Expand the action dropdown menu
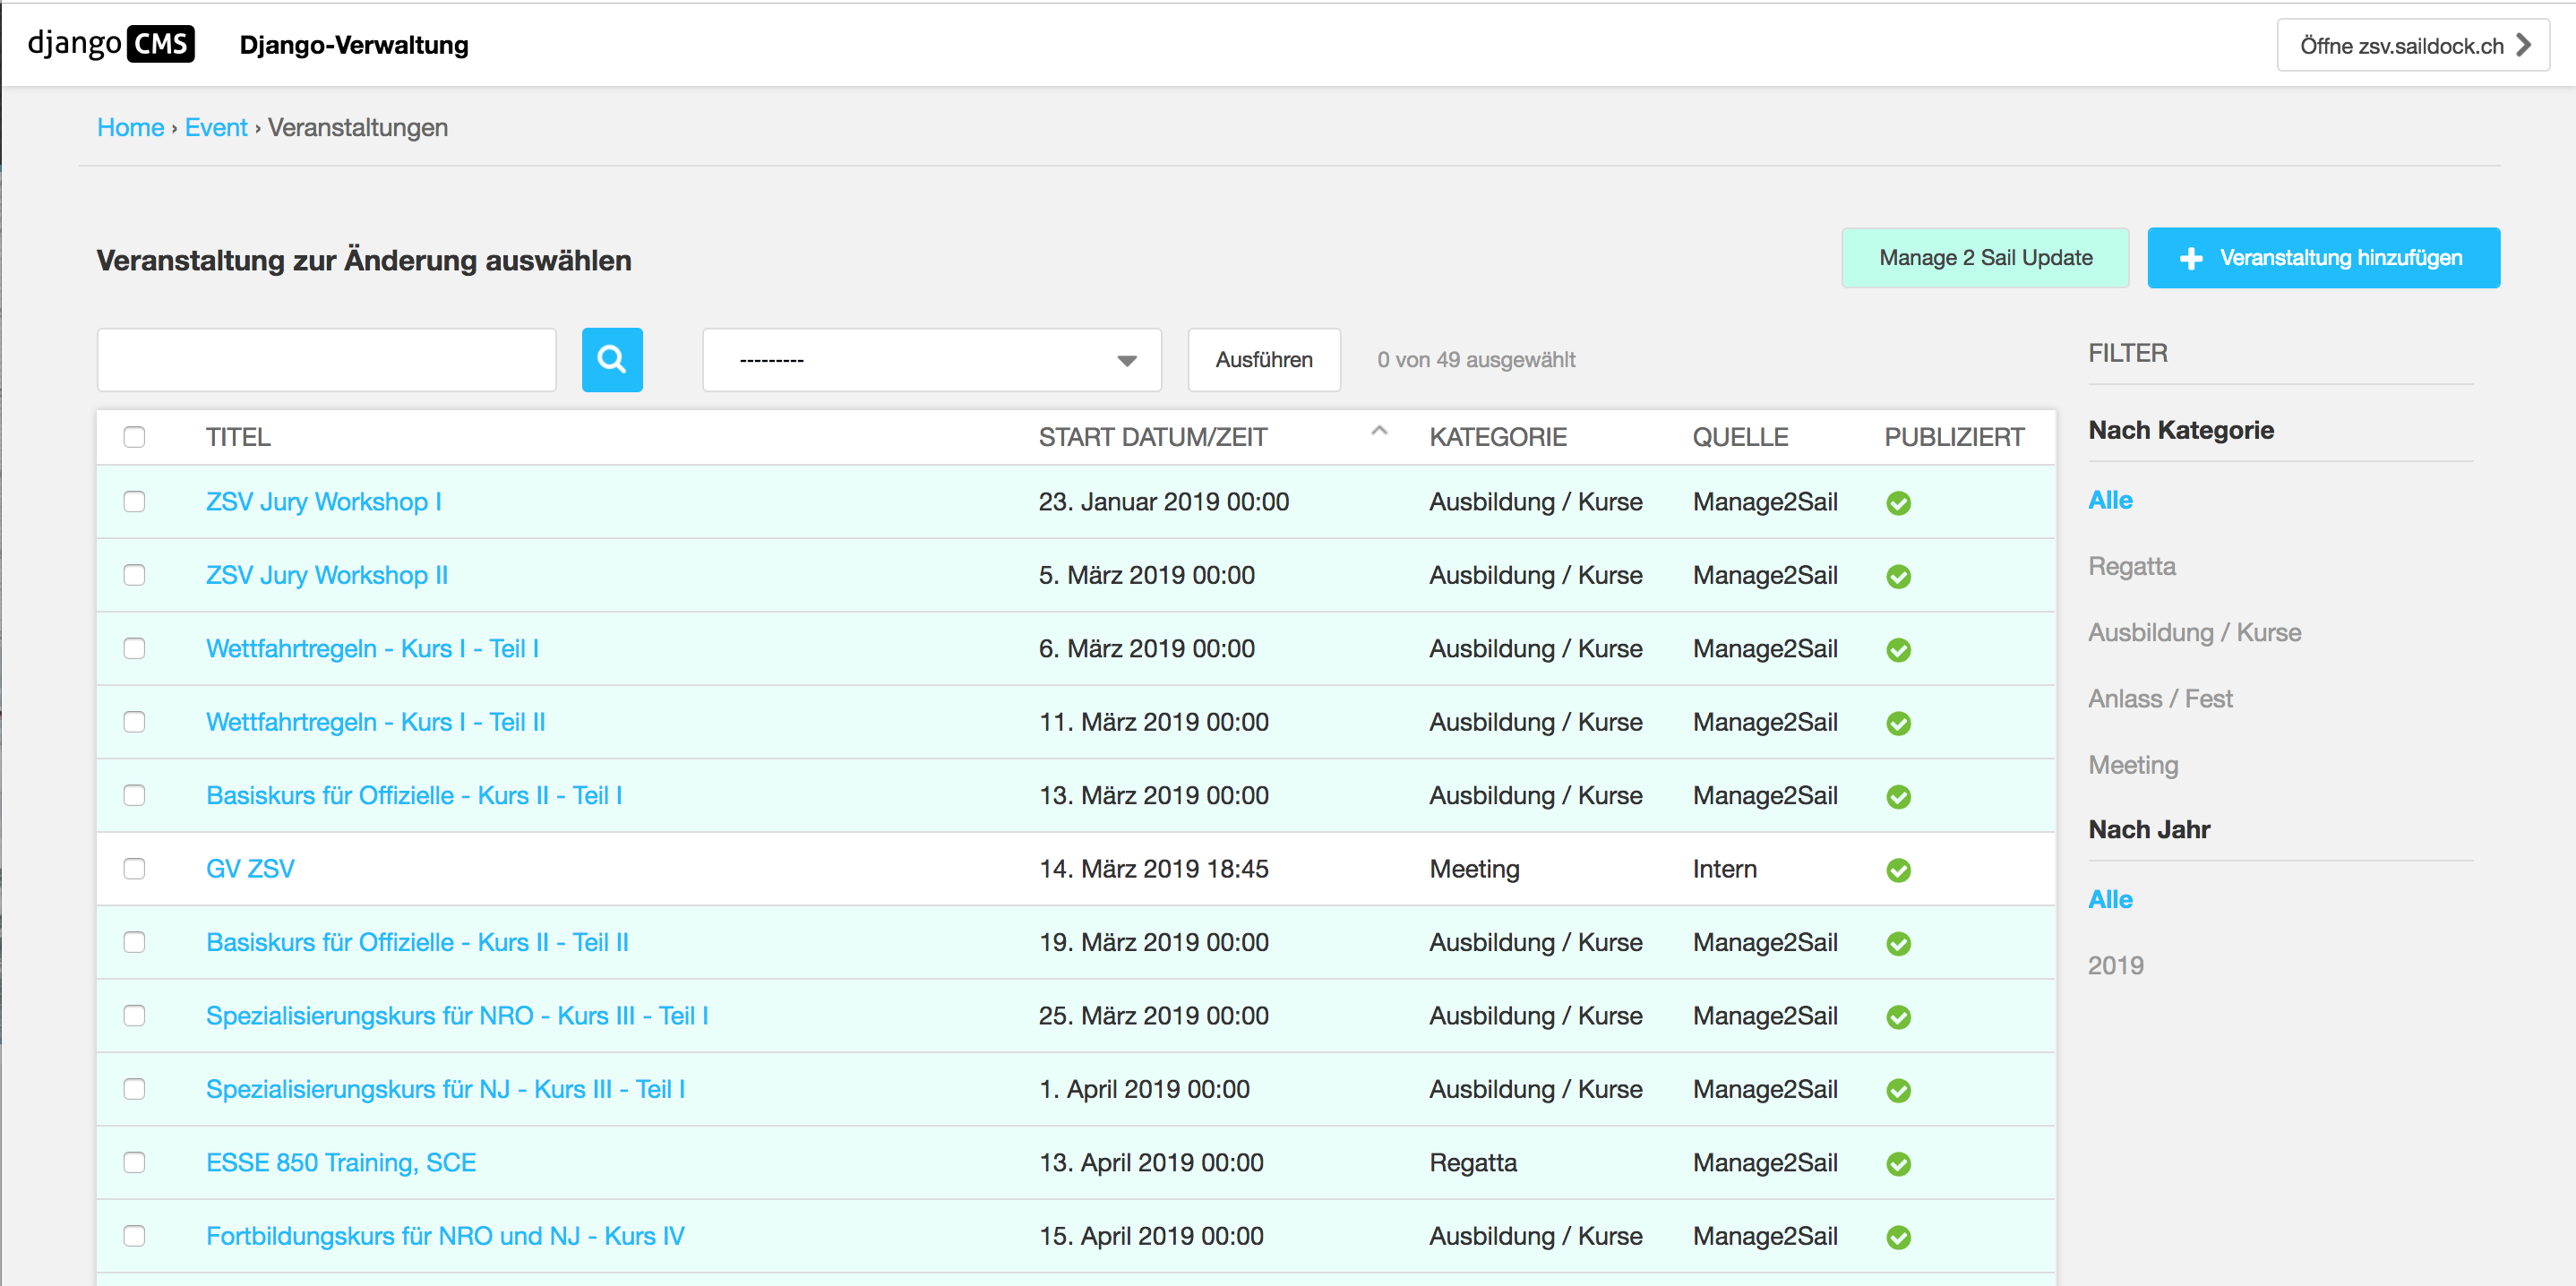Screen dimensions: 2576x1286 tap(930, 358)
